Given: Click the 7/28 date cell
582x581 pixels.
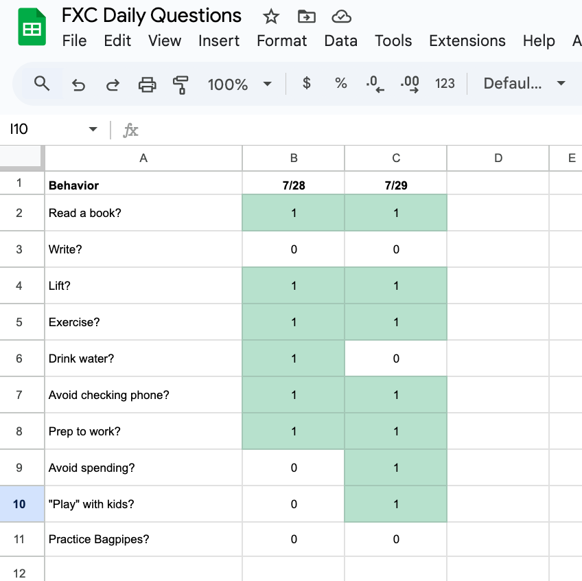Looking at the screenshot, I should tap(294, 183).
